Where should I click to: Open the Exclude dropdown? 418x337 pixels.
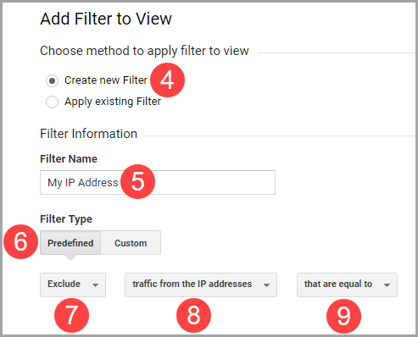pyautogui.click(x=73, y=285)
